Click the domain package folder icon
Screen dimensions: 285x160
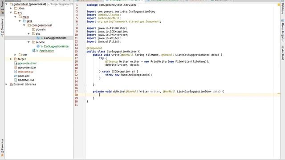point(34,29)
